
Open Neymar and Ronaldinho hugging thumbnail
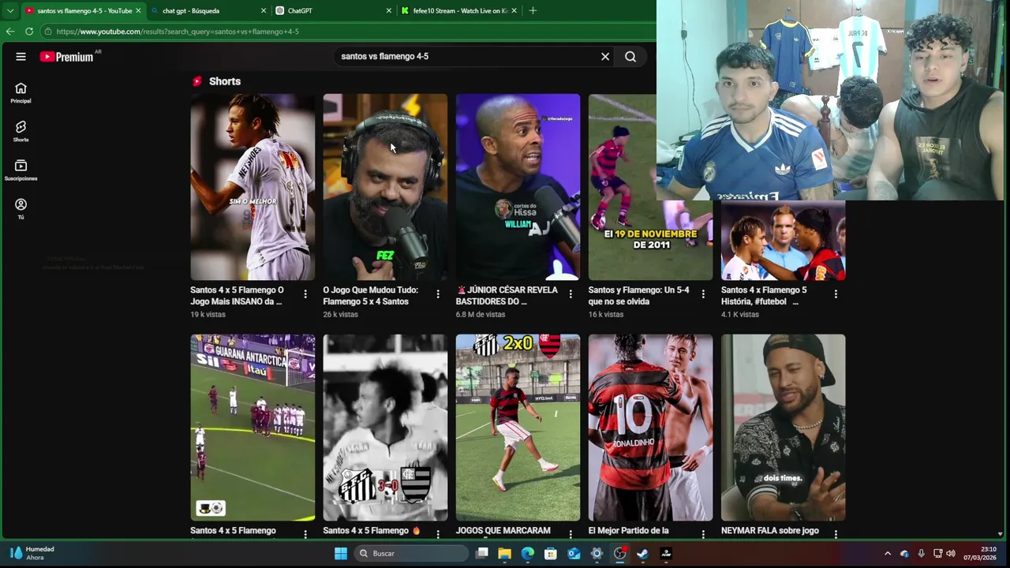(x=783, y=241)
